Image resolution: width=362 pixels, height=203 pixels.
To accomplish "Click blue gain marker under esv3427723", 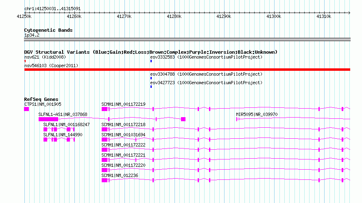I will pos(151,87).
